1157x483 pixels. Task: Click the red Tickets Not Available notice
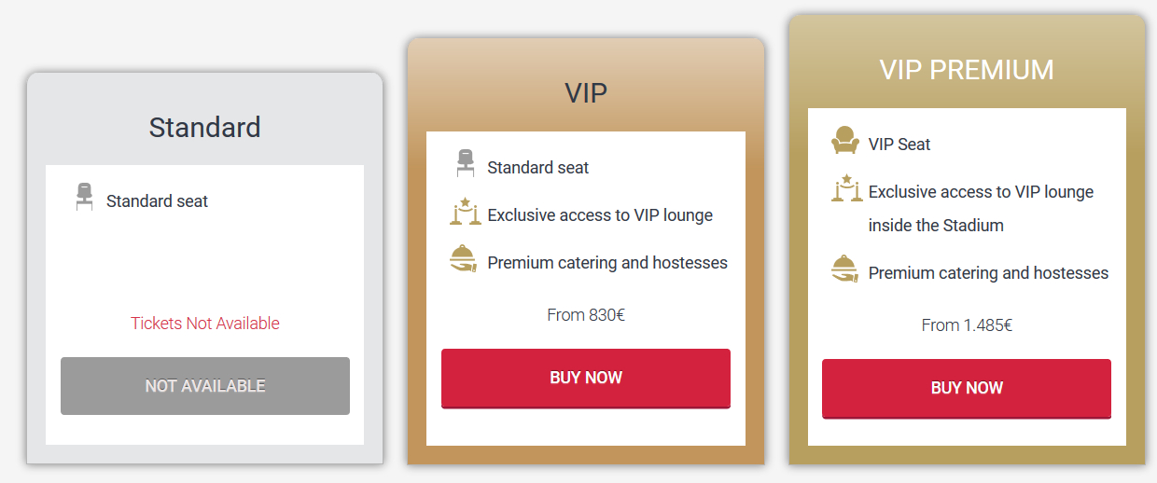(x=205, y=324)
